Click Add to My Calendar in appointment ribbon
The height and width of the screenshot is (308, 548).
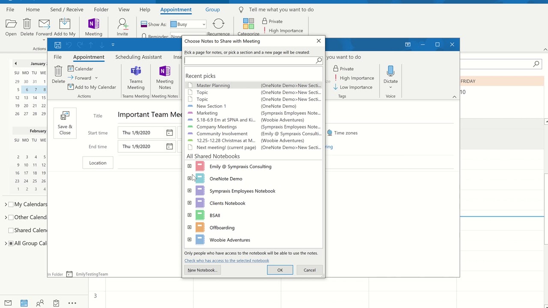pyautogui.click(x=92, y=87)
